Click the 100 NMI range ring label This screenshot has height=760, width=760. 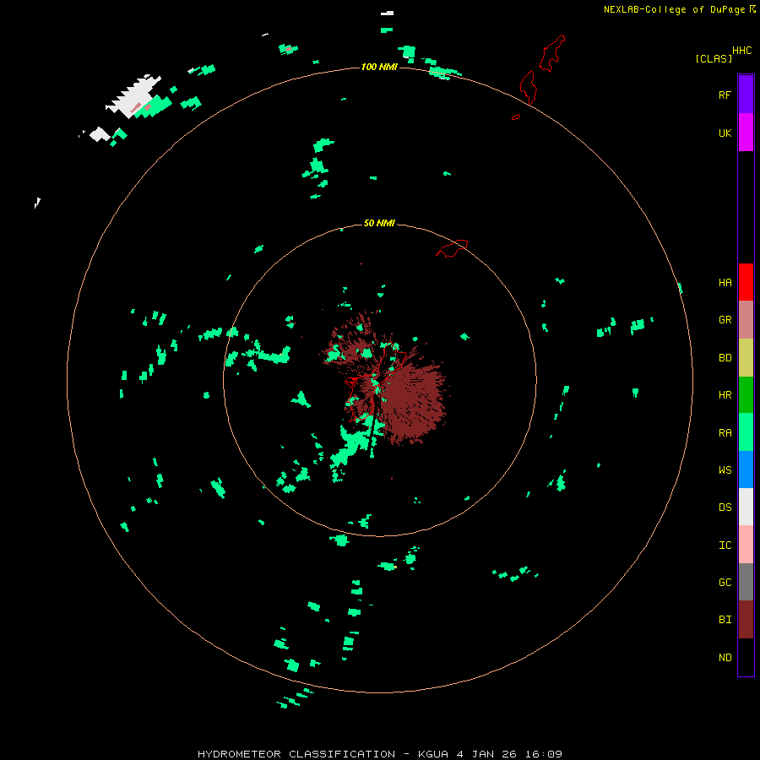pyautogui.click(x=379, y=67)
